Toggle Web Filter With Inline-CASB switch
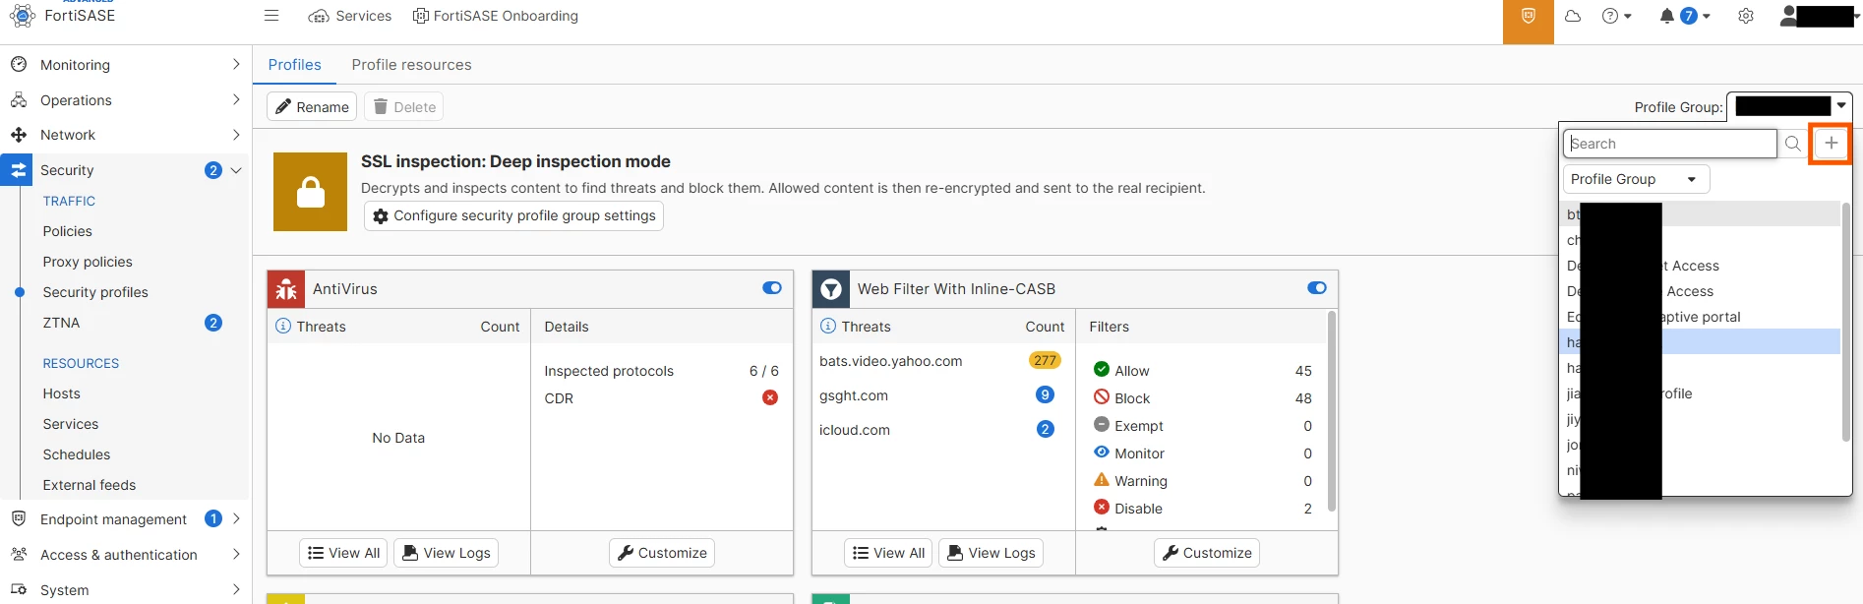 coord(1317,288)
